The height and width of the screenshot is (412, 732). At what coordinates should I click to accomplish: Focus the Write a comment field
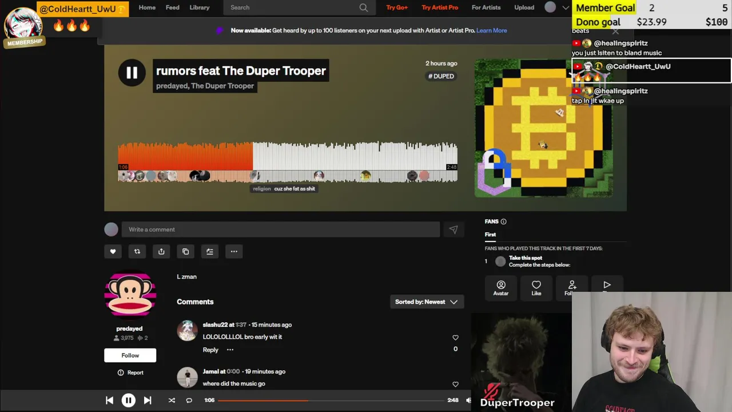(280, 229)
